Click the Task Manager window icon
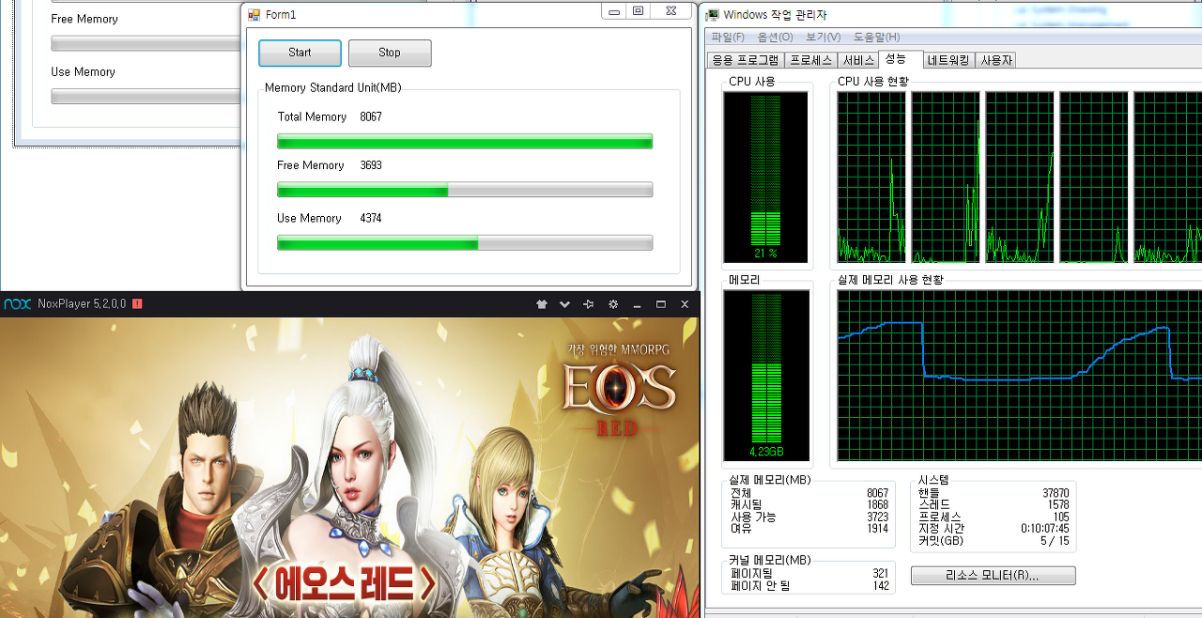Image resolution: width=1202 pixels, height=618 pixels. coord(713,14)
